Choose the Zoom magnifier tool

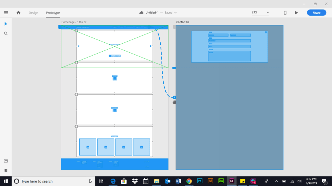(6, 33)
